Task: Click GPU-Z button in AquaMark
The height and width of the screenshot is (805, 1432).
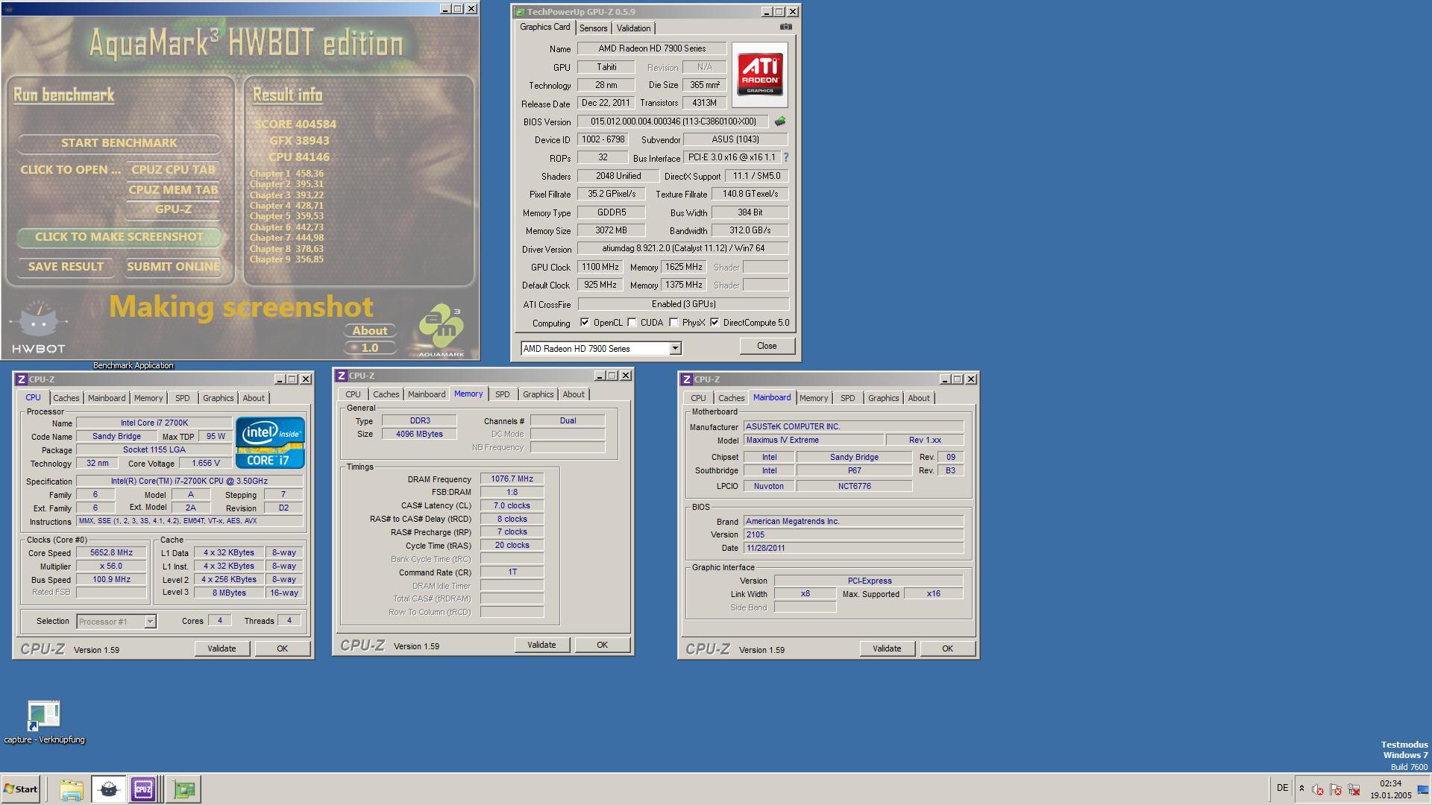Action: [x=173, y=209]
